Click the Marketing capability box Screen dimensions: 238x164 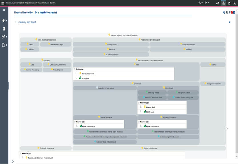coord(187,49)
